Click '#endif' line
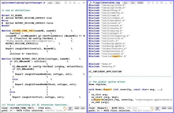 (x=5, y=25)
